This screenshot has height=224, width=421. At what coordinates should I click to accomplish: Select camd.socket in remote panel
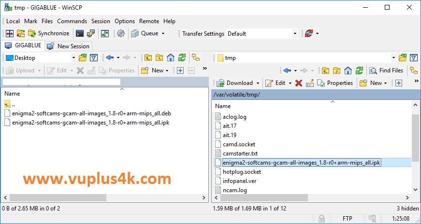point(239,144)
